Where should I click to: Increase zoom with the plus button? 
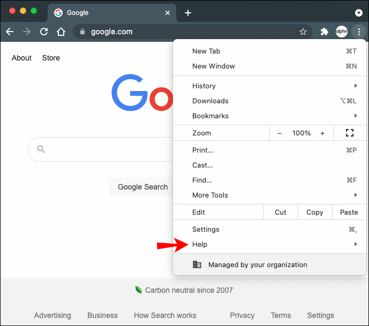click(x=322, y=133)
